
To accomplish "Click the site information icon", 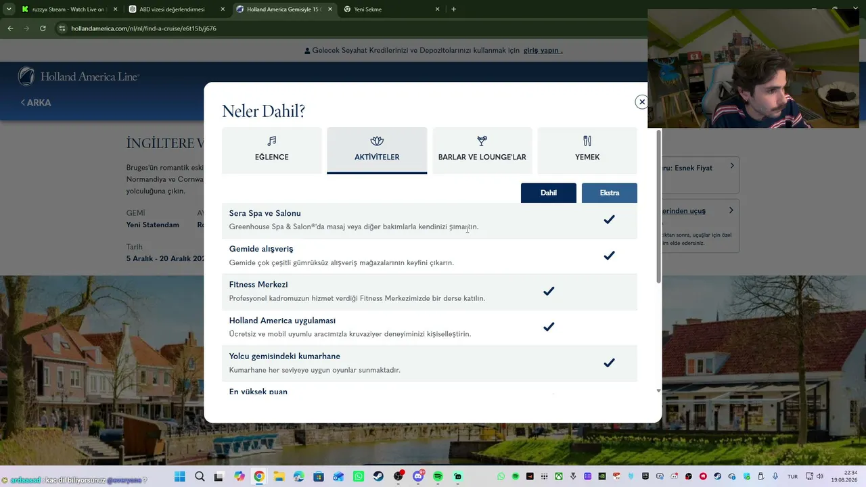I will [x=62, y=28].
